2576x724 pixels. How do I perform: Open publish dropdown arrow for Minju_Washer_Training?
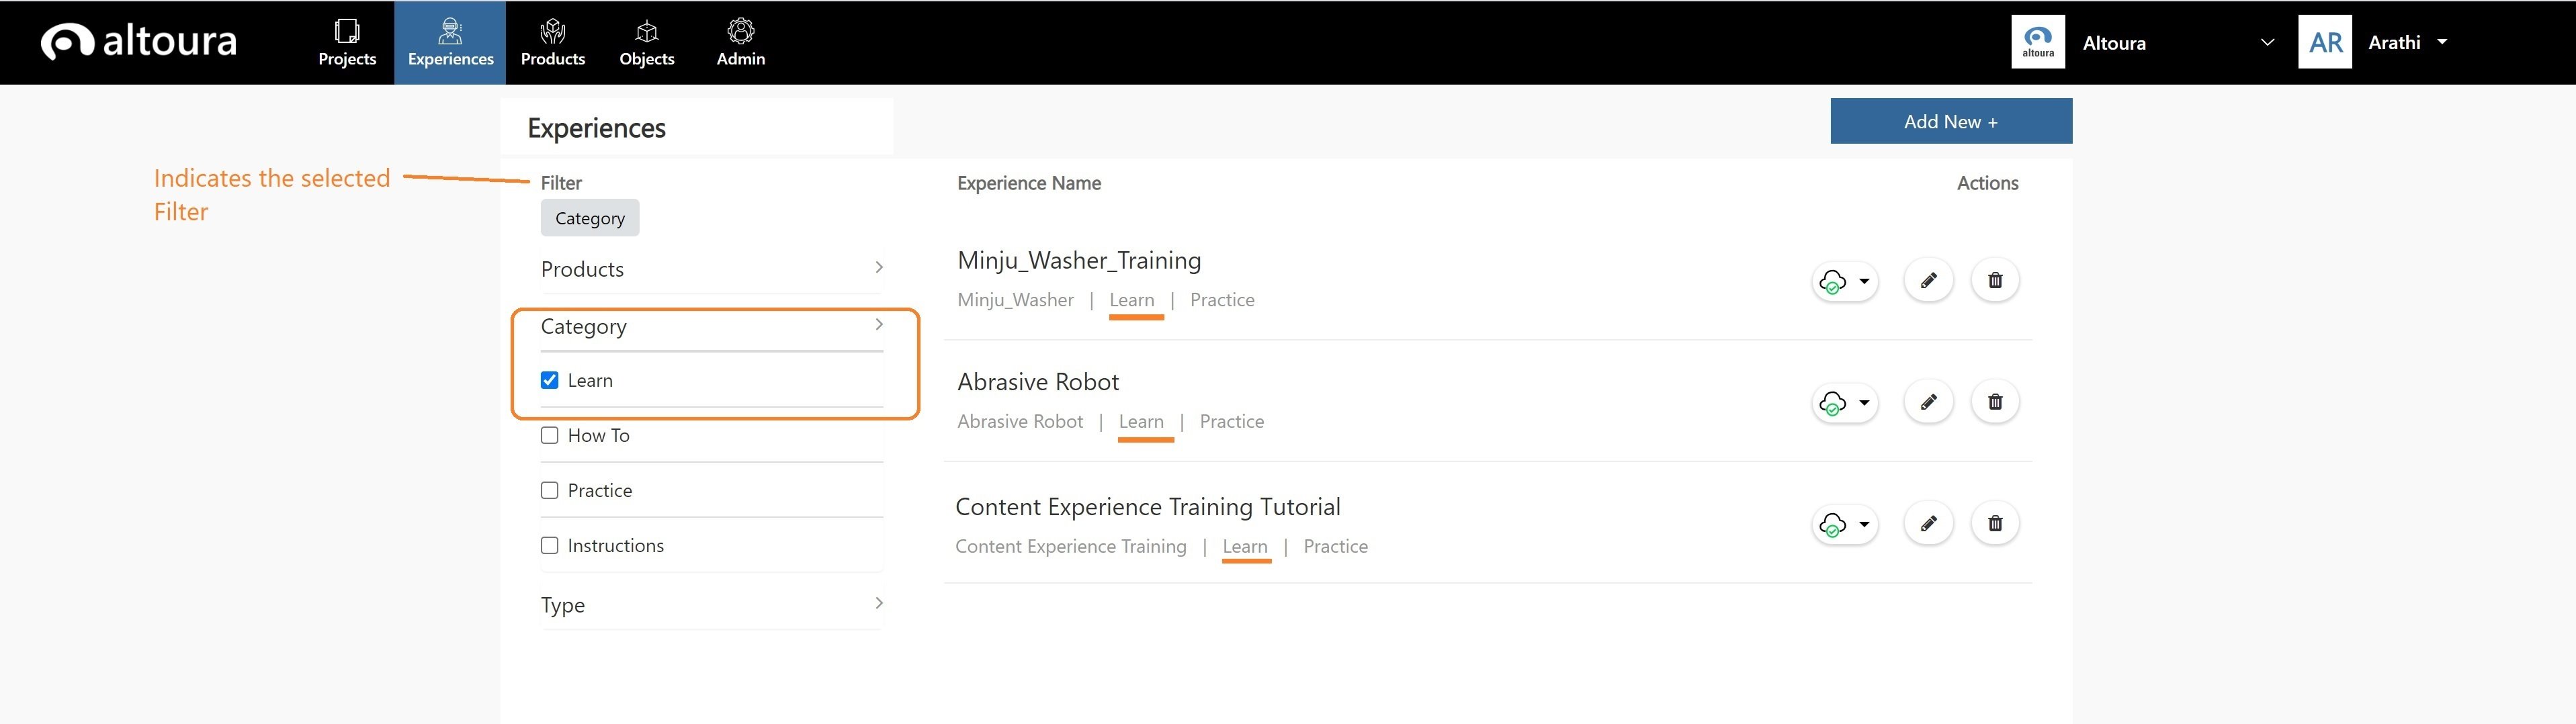1864,282
